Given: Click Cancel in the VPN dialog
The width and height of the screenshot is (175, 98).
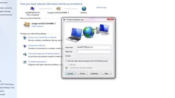Looking at the screenshot, I should 82,73.
